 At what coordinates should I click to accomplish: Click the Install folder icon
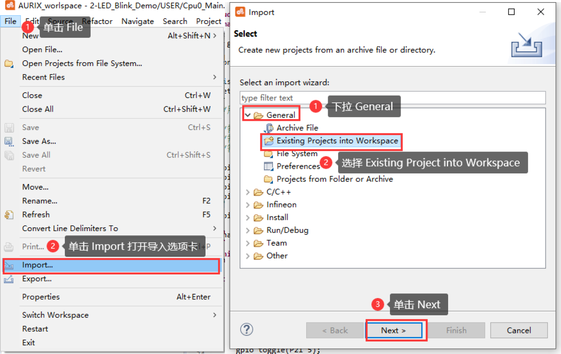pyautogui.click(x=259, y=218)
